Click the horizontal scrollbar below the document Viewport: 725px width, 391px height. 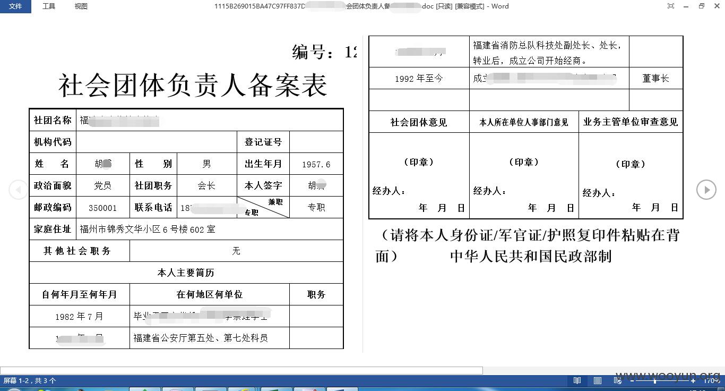[241, 370]
